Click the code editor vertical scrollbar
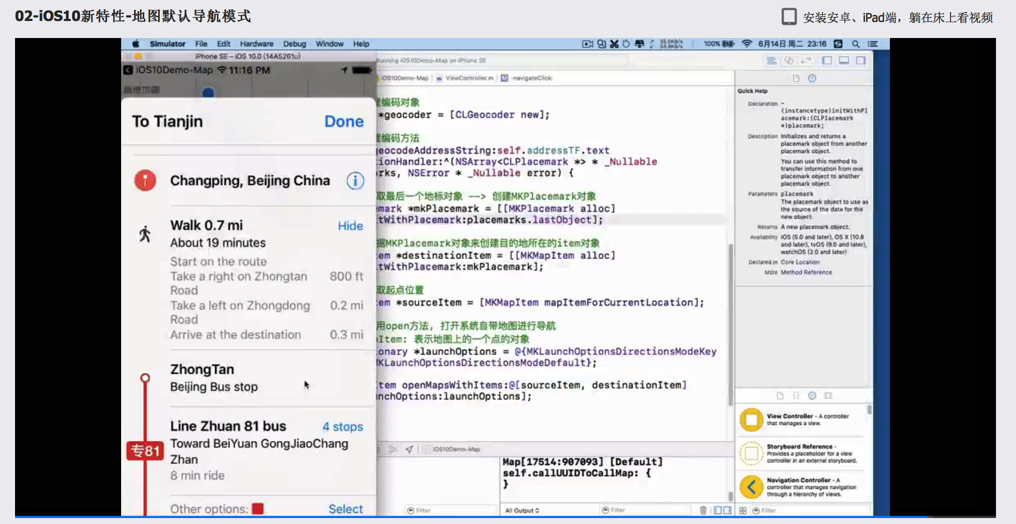 pos(730,325)
